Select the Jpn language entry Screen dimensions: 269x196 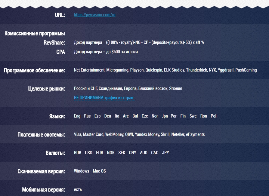point(165,116)
